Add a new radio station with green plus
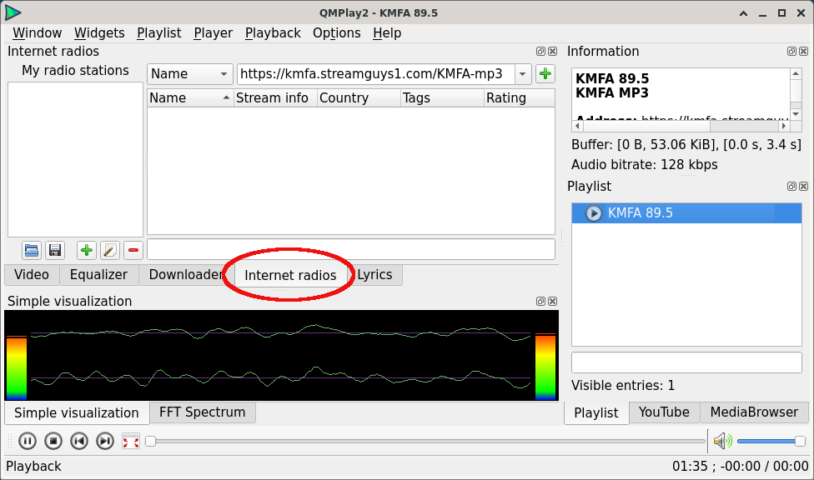Image resolution: width=814 pixels, height=480 pixels. 86,251
